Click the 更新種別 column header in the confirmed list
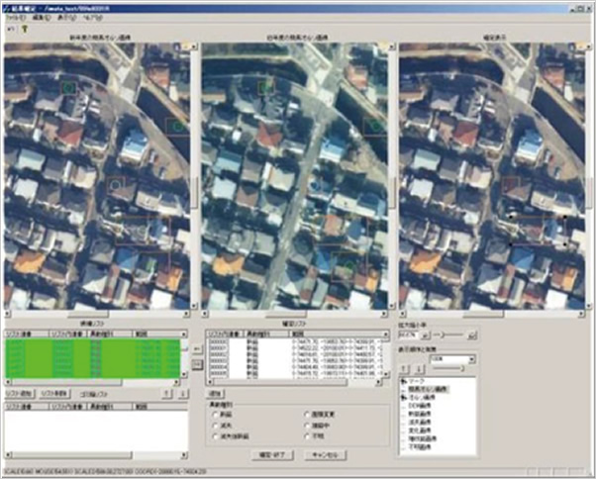 click(265, 334)
